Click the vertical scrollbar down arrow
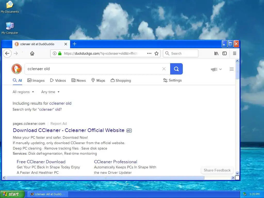The width and height of the screenshot is (264, 198). click(x=237, y=173)
